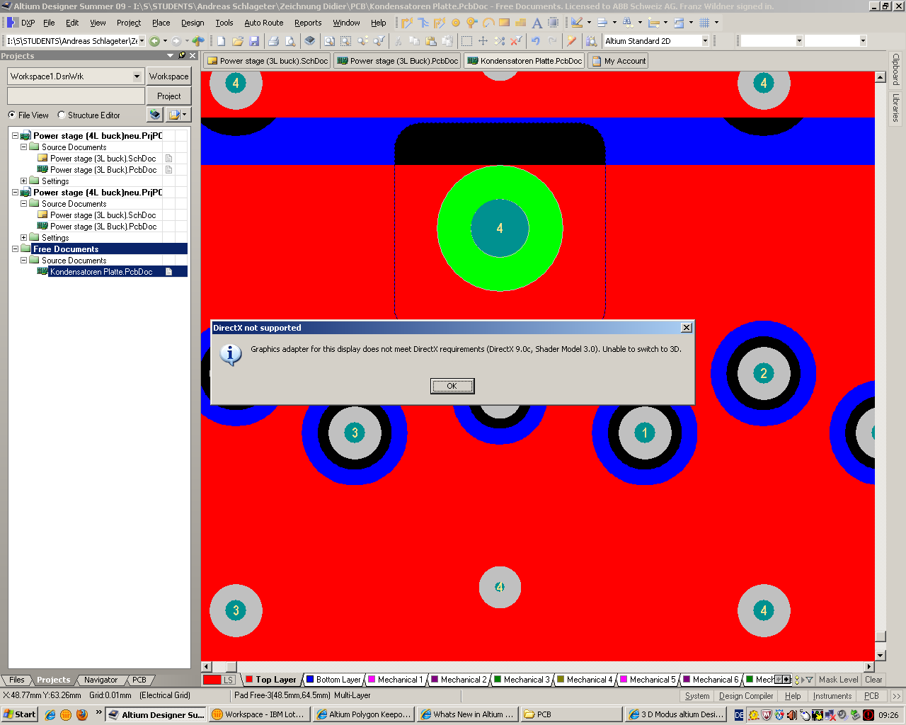The width and height of the screenshot is (906, 725).
Task: Click the new document toolbar icon
Action: (222, 41)
